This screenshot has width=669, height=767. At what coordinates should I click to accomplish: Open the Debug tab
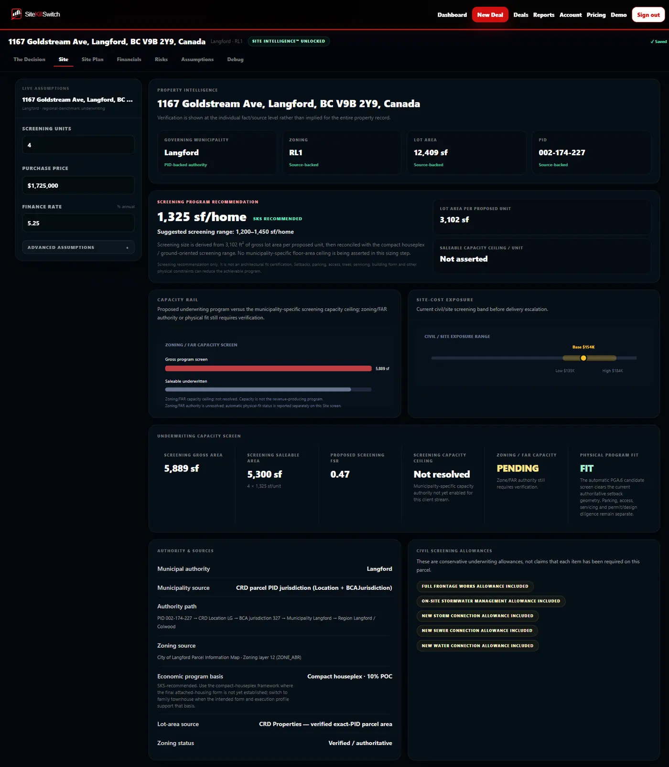[235, 59]
